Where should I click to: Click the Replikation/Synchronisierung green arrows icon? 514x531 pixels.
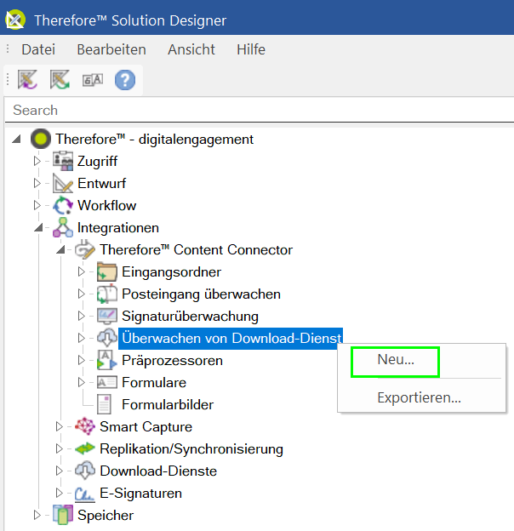point(85,449)
